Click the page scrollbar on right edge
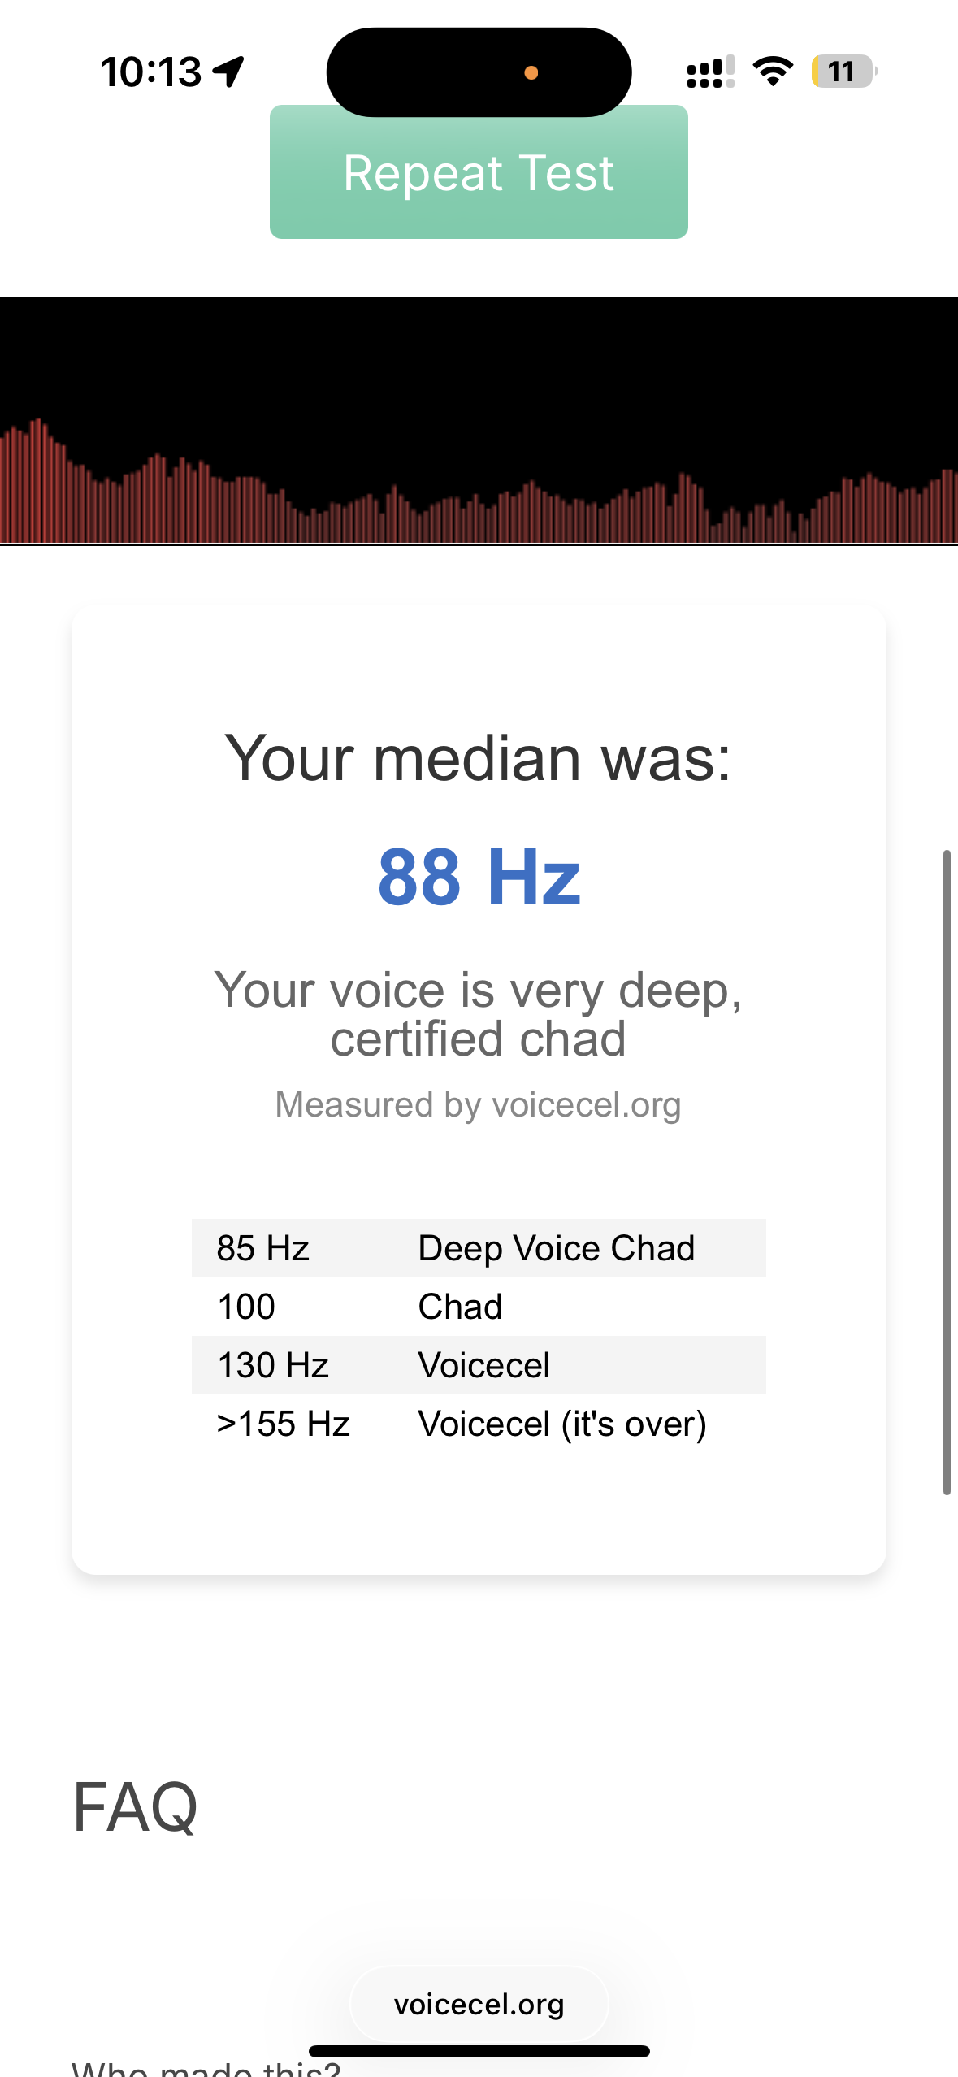Viewport: 958px width, 2077px height. pyautogui.click(x=947, y=1170)
